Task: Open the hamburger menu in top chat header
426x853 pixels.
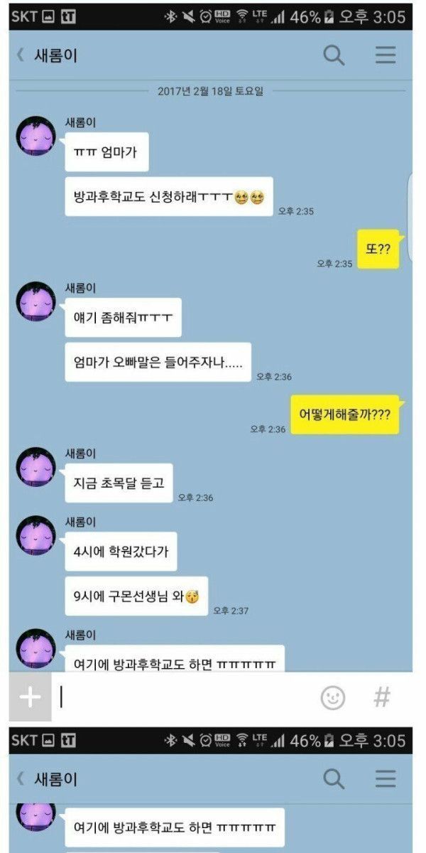Action: point(386,55)
